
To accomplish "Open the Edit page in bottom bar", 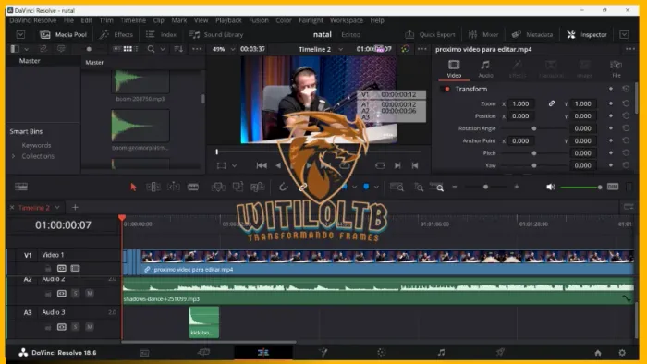I will (263, 352).
